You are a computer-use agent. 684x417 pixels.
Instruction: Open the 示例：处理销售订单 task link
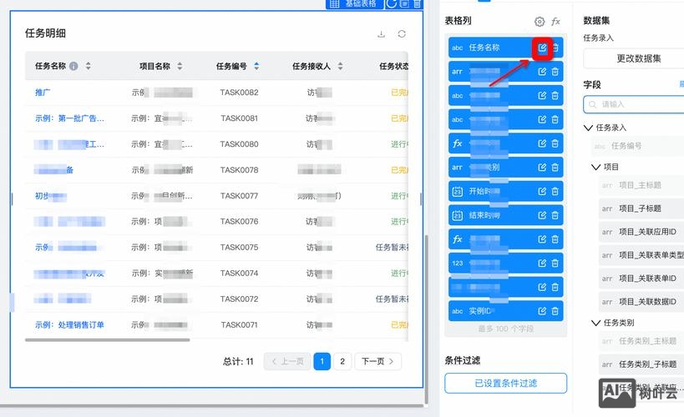69,324
